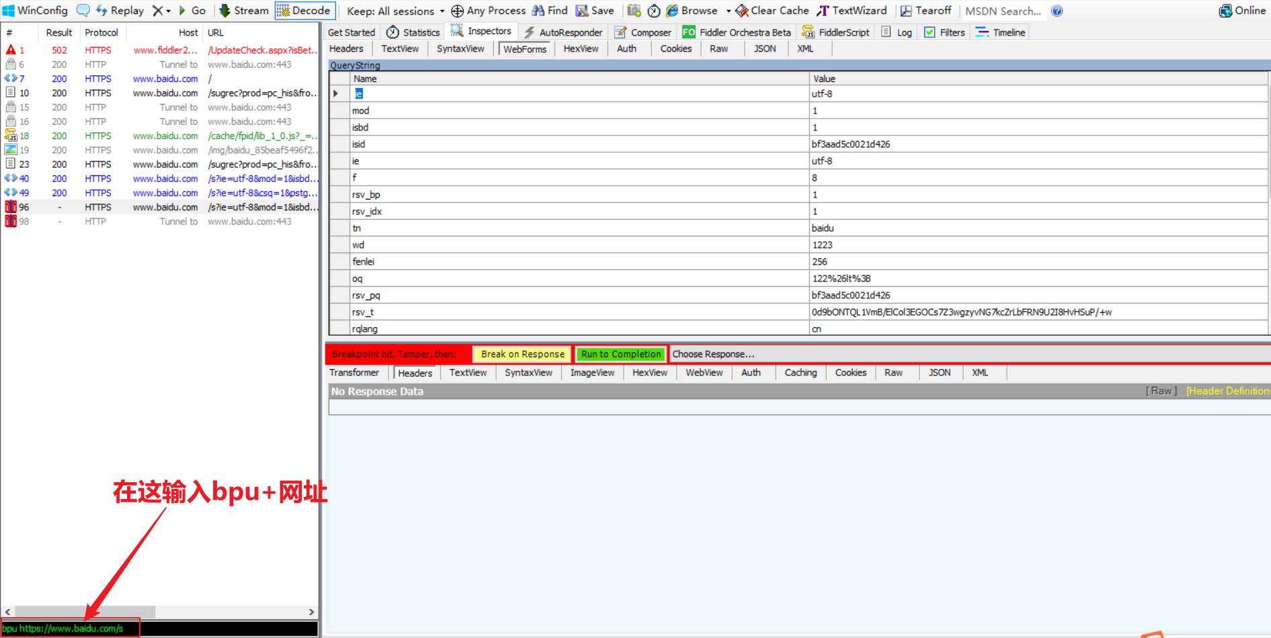1271x638 pixels.
Task: Click Run to Completion button
Action: 621,354
